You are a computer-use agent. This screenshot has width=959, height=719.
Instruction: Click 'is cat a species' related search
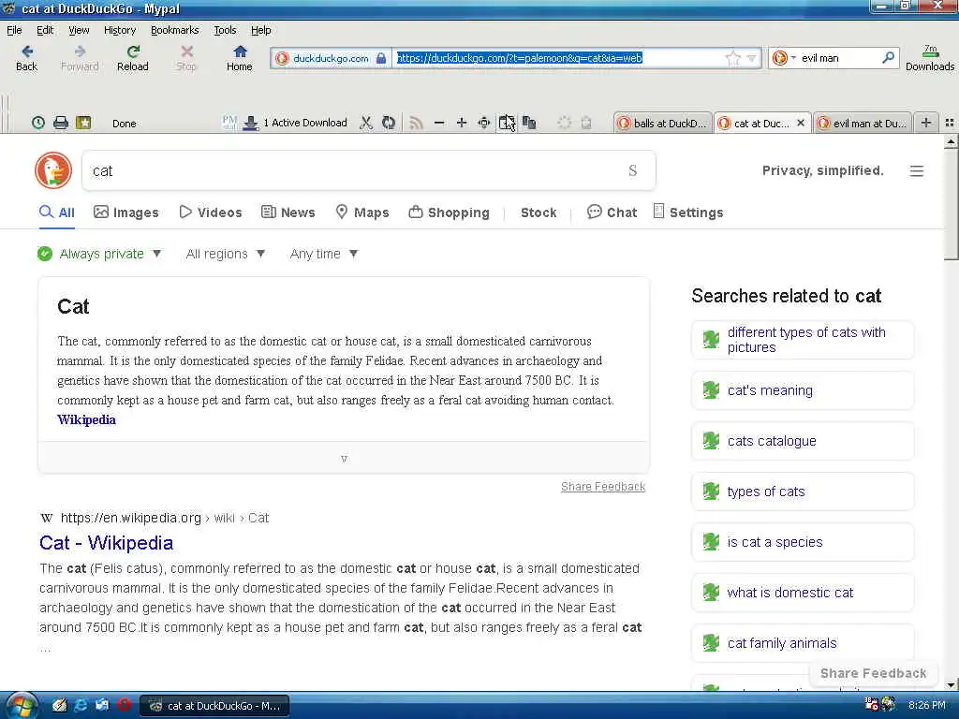803,542
